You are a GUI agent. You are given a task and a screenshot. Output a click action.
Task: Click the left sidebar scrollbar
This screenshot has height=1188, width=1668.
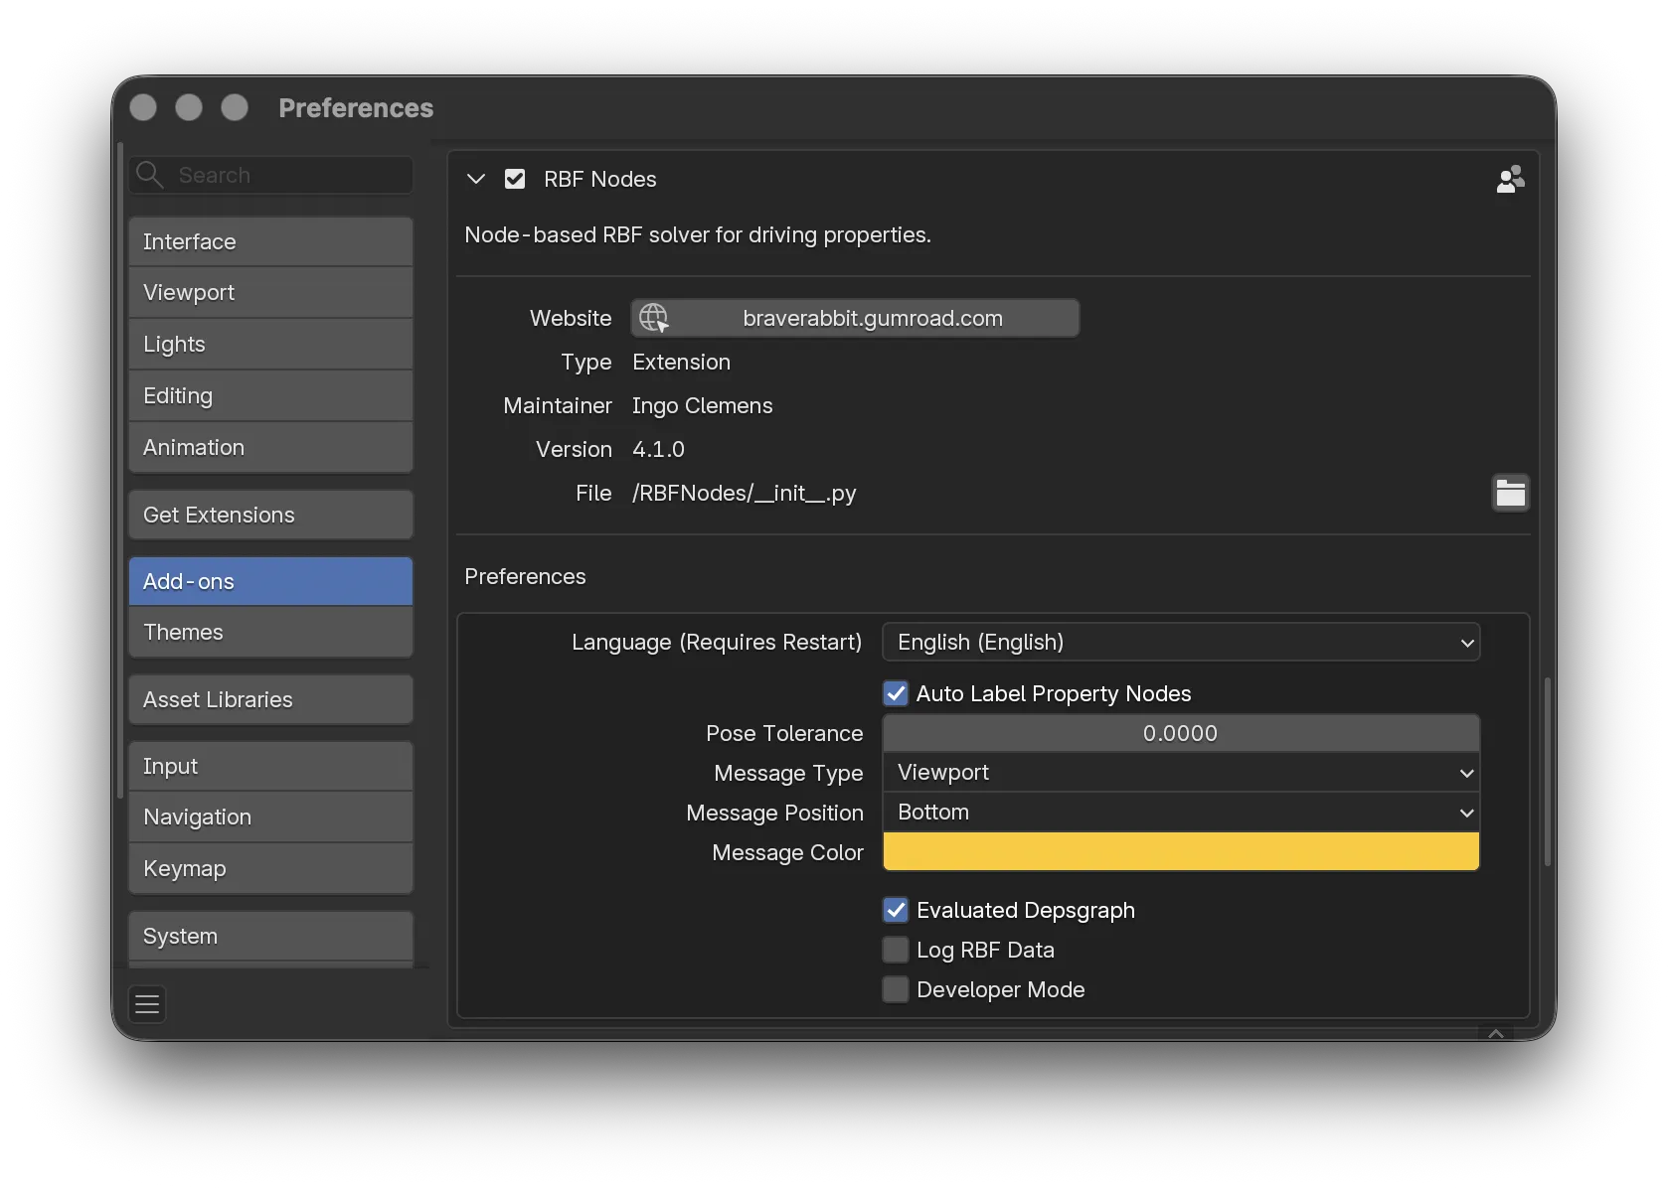[x=120, y=471]
